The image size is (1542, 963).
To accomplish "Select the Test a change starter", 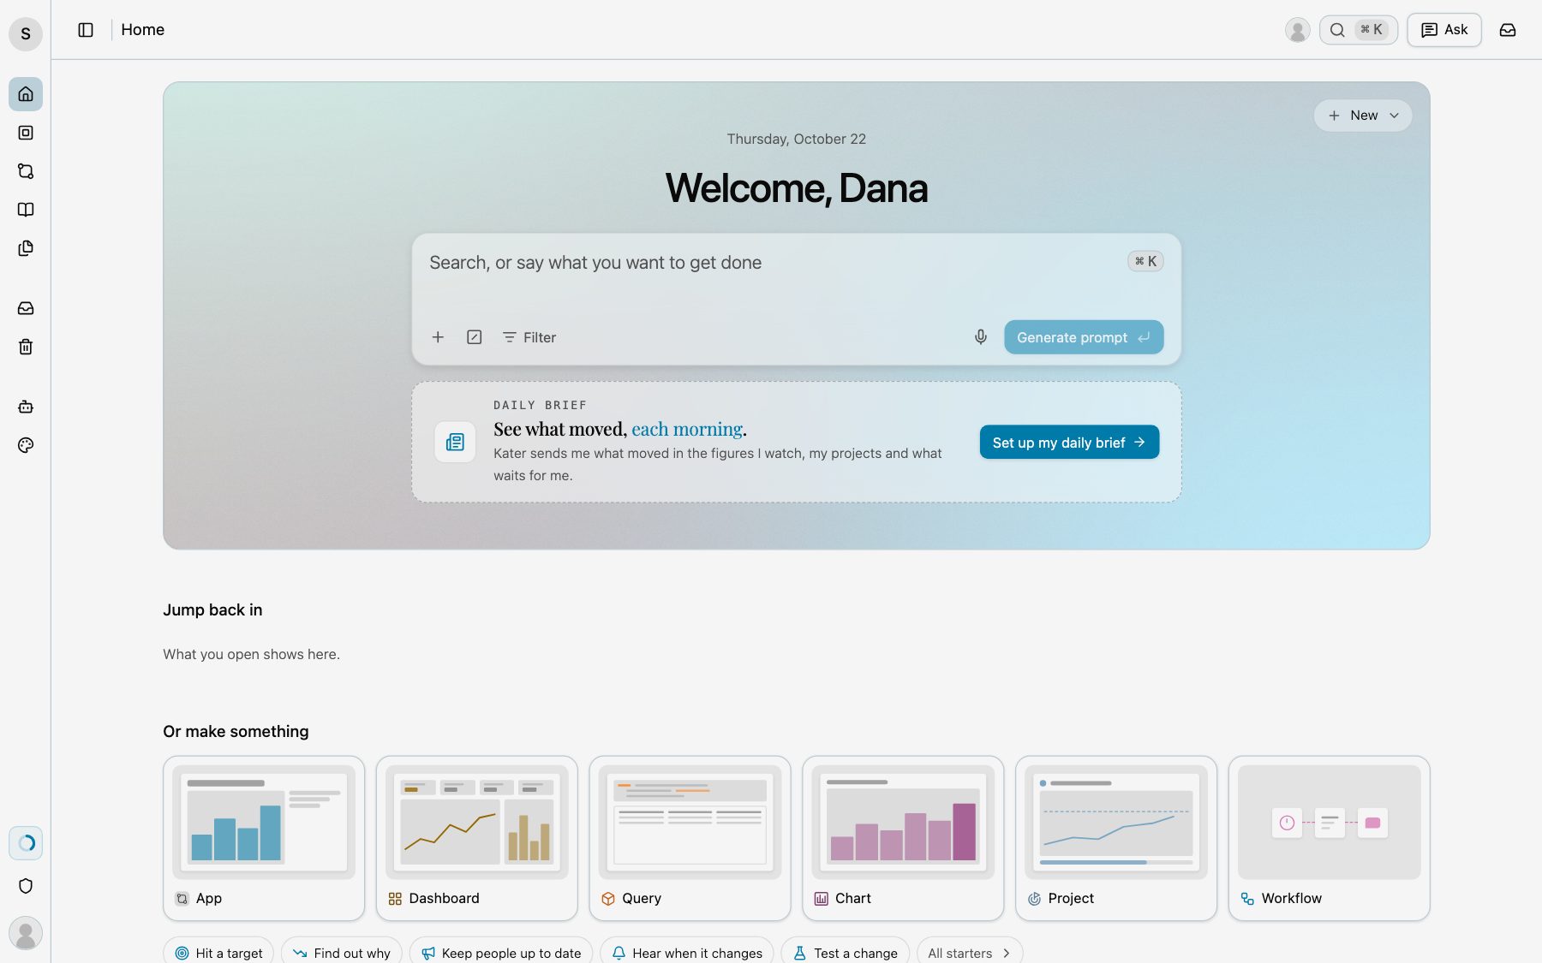I will [846, 953].
